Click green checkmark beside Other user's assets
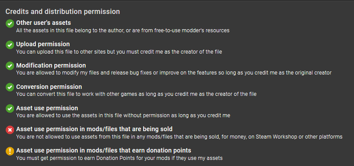354x166 pixels. pos(10,24)
